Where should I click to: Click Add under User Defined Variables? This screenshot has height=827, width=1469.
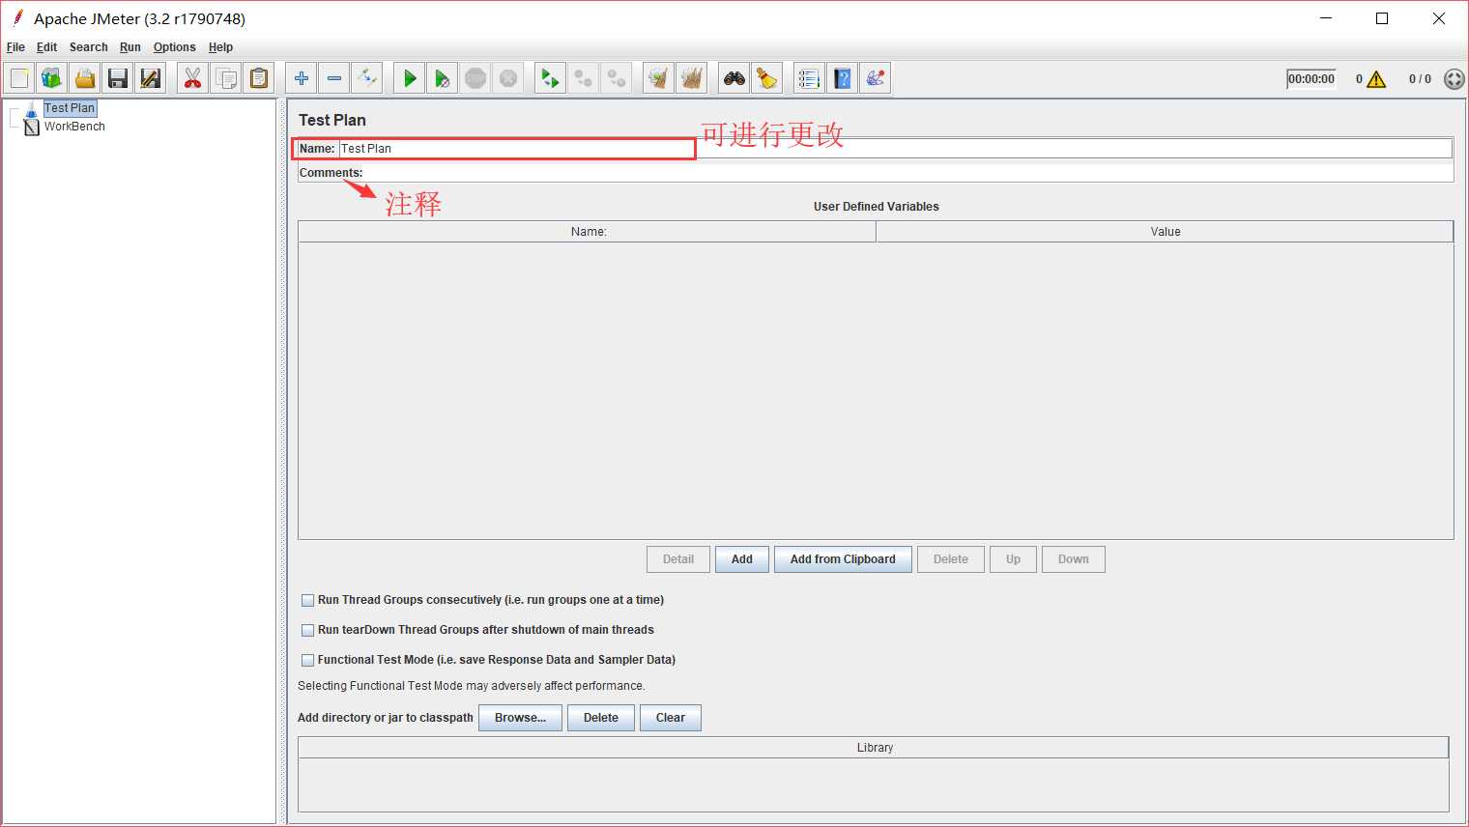point(742,559)
